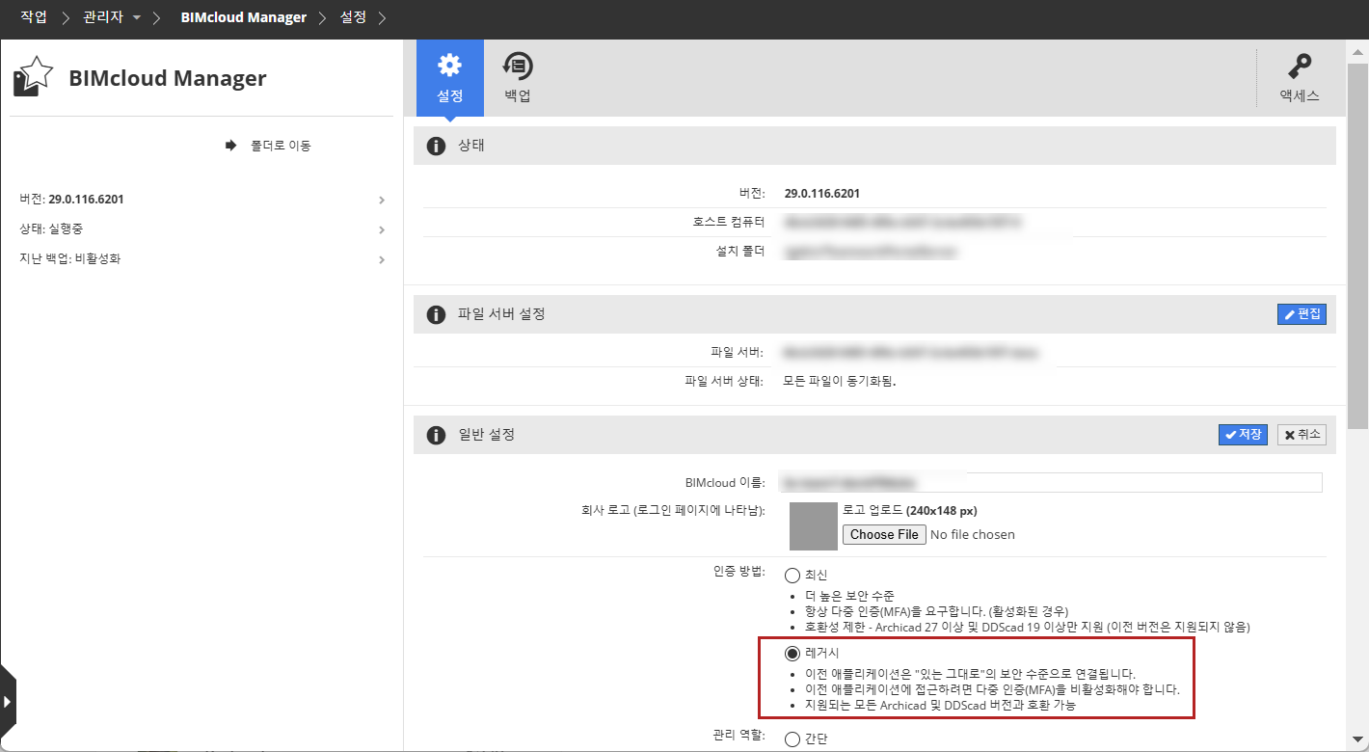Image resolution: width=1369 pixels, height=752 pixels.
Task: Select the 간단 management role radio button
Action: tap(792, 739)
